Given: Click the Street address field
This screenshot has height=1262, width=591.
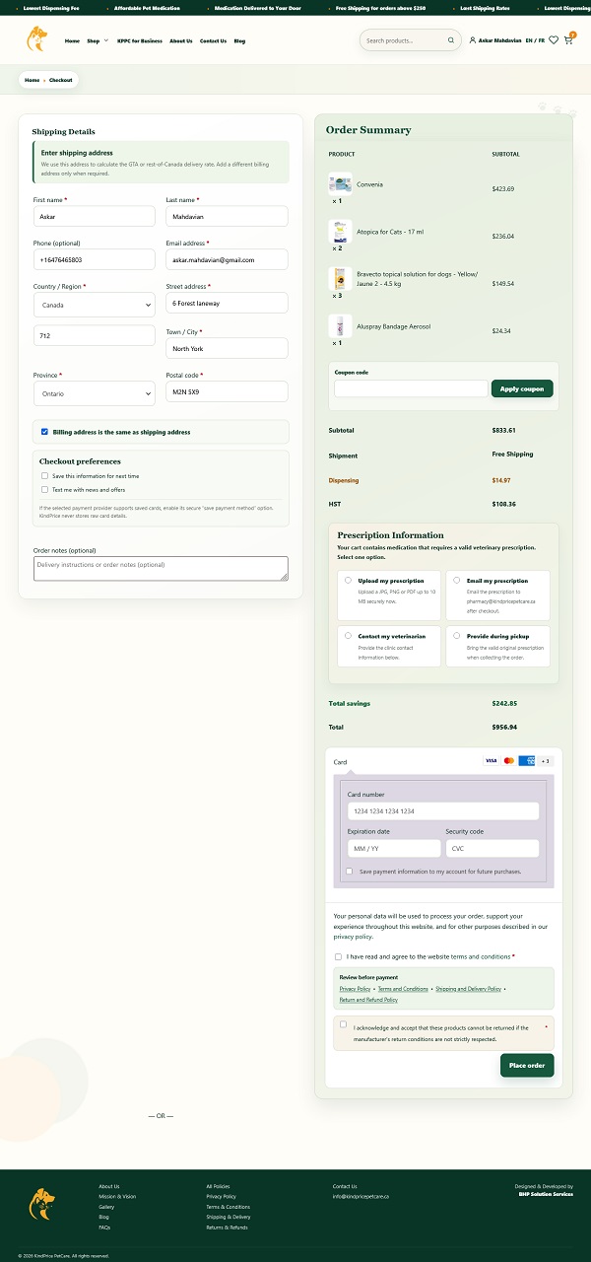Looking at the screenshot, I should (x=227, y=303).
